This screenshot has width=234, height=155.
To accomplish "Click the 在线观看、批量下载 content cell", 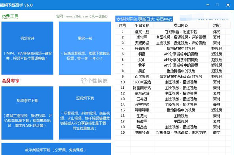I will (x=181, y=32).
